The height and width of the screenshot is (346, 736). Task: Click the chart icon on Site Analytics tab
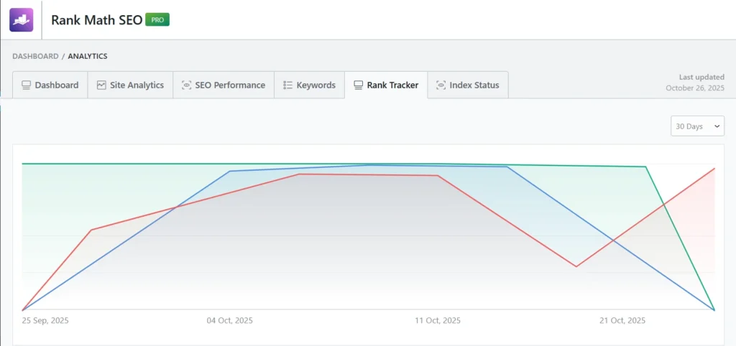tap(101, 85)
